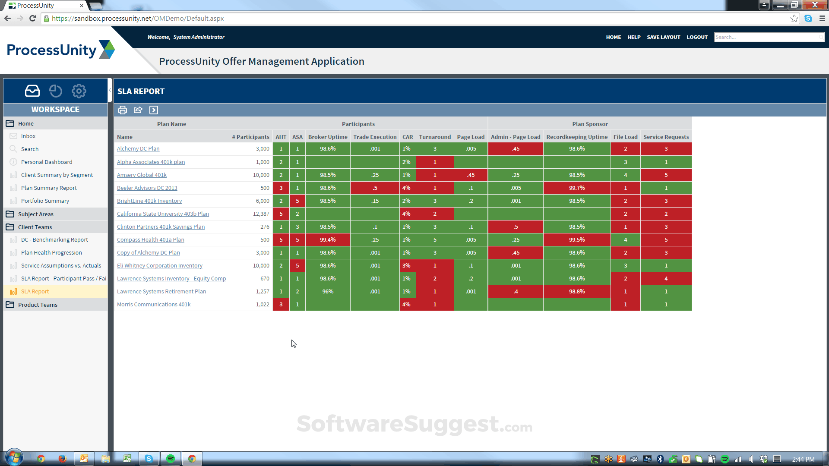829x466 pixels.
Task: Open the reports pie chart icon
Action: pos(56,91)
